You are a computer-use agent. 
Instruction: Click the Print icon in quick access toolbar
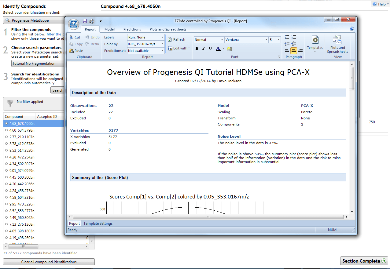click(92, 21)
